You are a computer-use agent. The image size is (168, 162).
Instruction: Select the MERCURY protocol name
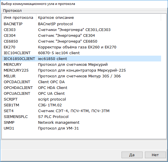coord(13,65)
